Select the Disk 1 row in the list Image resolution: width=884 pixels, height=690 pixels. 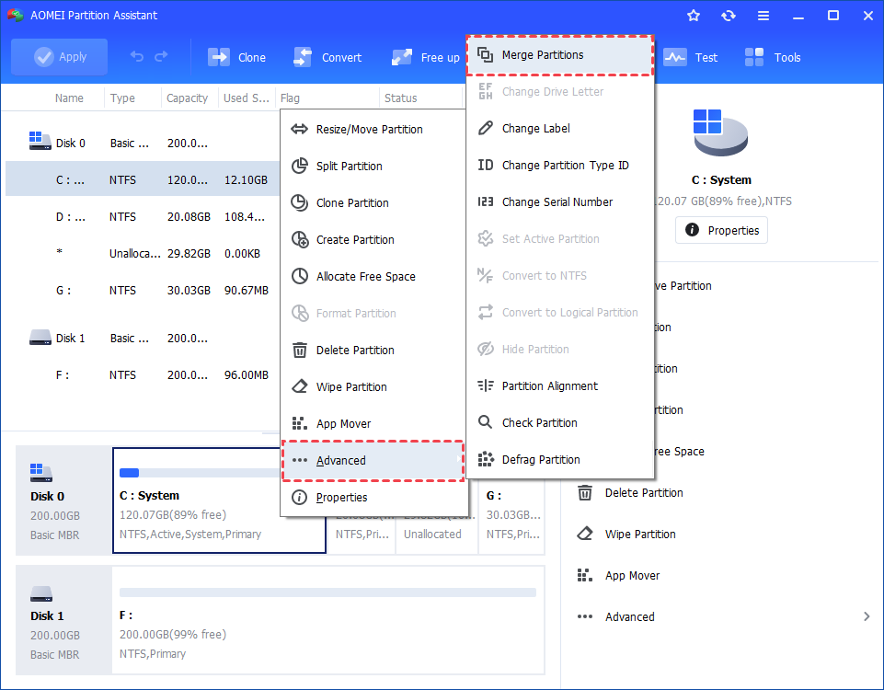[143, 339]
